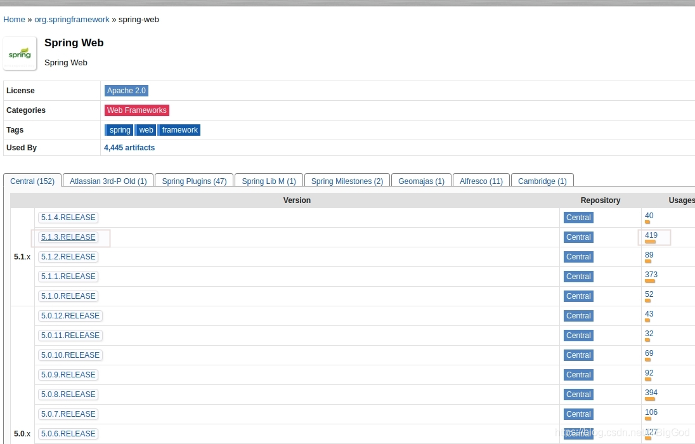
Task: Open the 419 usages link
Action: (651, 235)
